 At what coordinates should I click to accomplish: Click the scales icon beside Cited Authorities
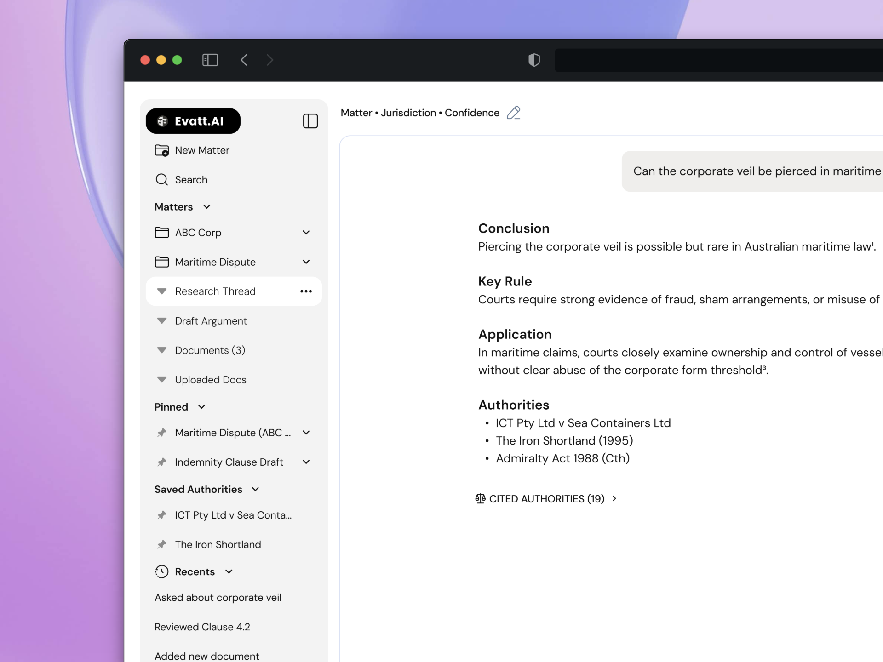[x=480, y=499]
